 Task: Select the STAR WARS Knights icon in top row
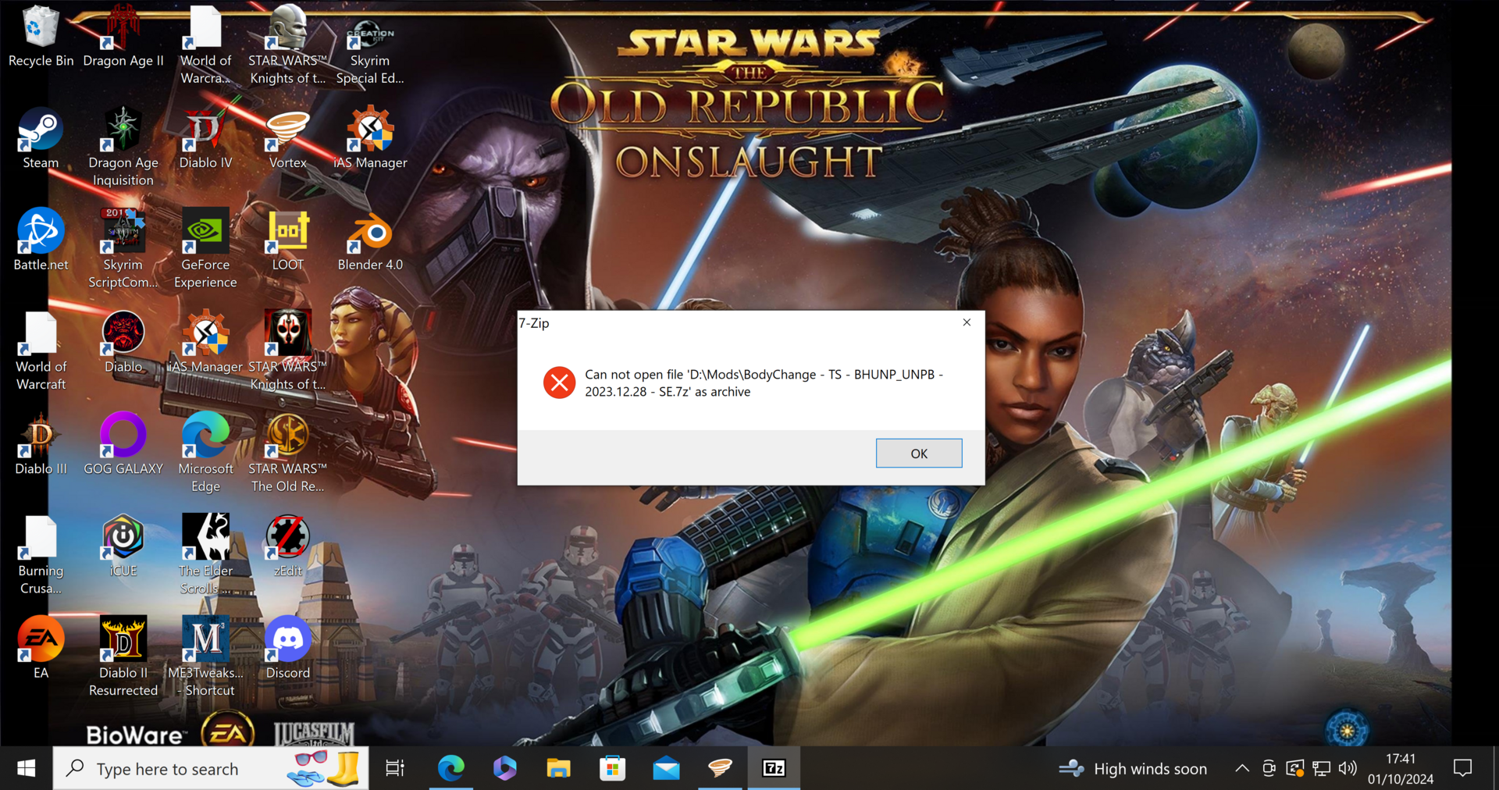(x=288, y=45)
